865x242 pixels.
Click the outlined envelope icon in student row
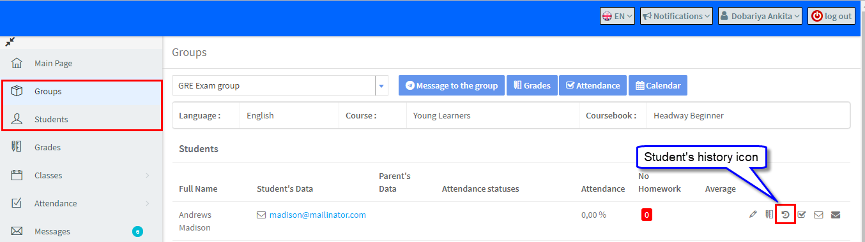pyautogui.click(x=818, y=215)
